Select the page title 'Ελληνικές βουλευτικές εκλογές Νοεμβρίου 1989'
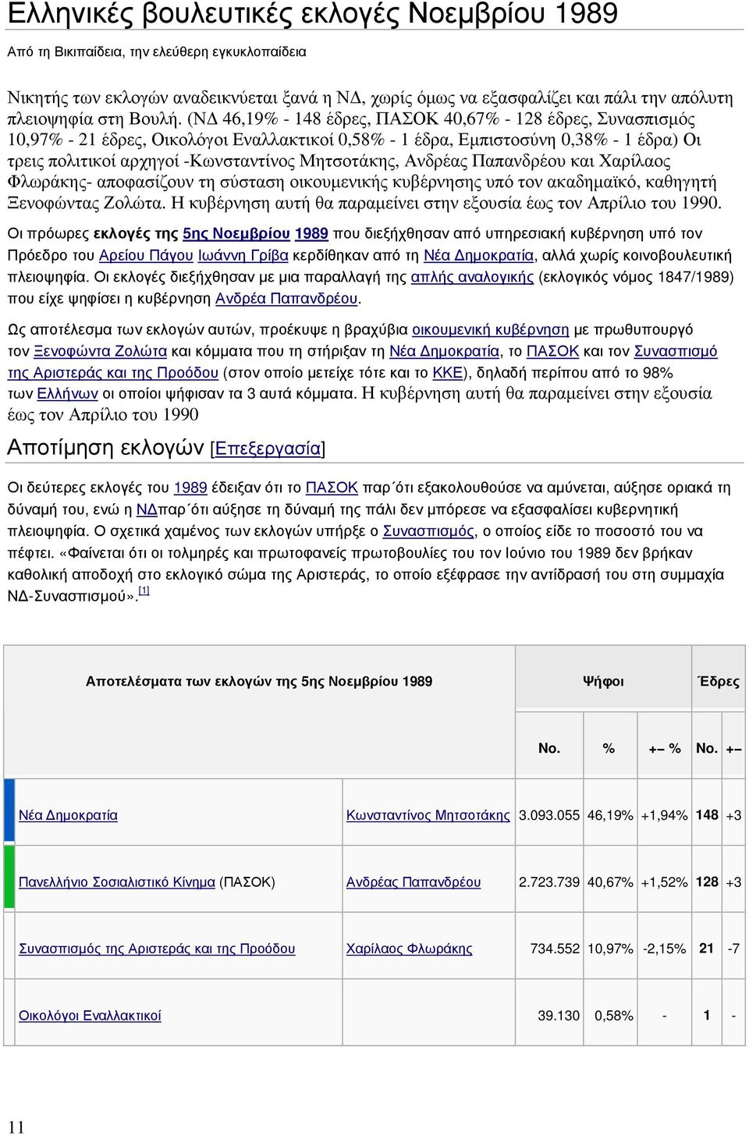The width and height of the screenshot is (749, 1135). click(312, 13)
